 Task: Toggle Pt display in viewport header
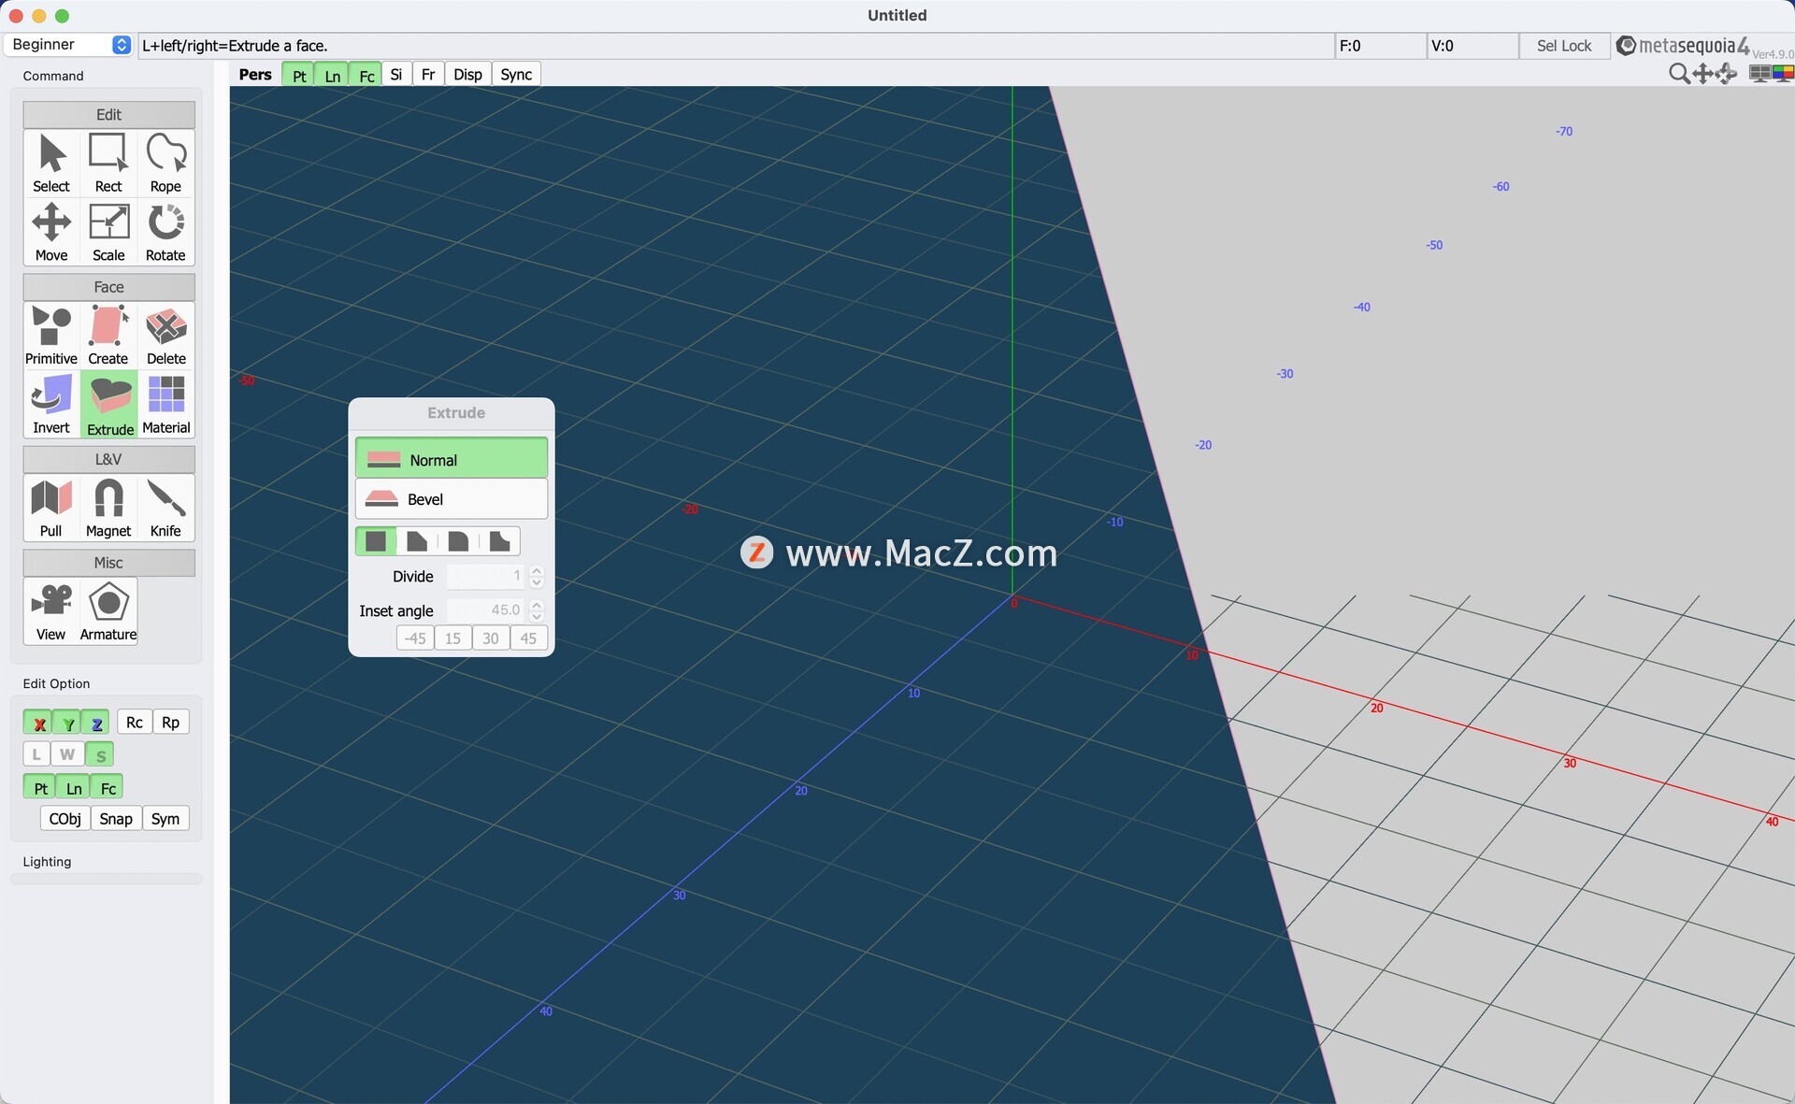pyautogui.click(x=298, y=75)
